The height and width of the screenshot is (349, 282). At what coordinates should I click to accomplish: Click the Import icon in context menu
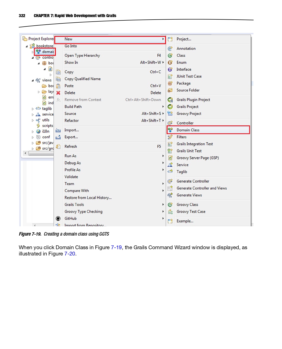pos(58,130)
